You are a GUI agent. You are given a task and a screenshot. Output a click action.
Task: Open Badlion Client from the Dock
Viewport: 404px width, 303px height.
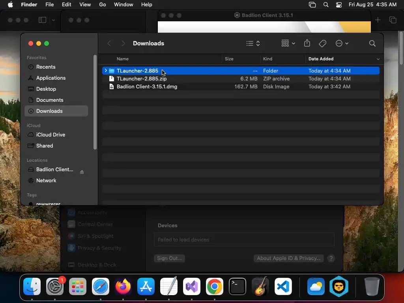click(x=339, y=286)
